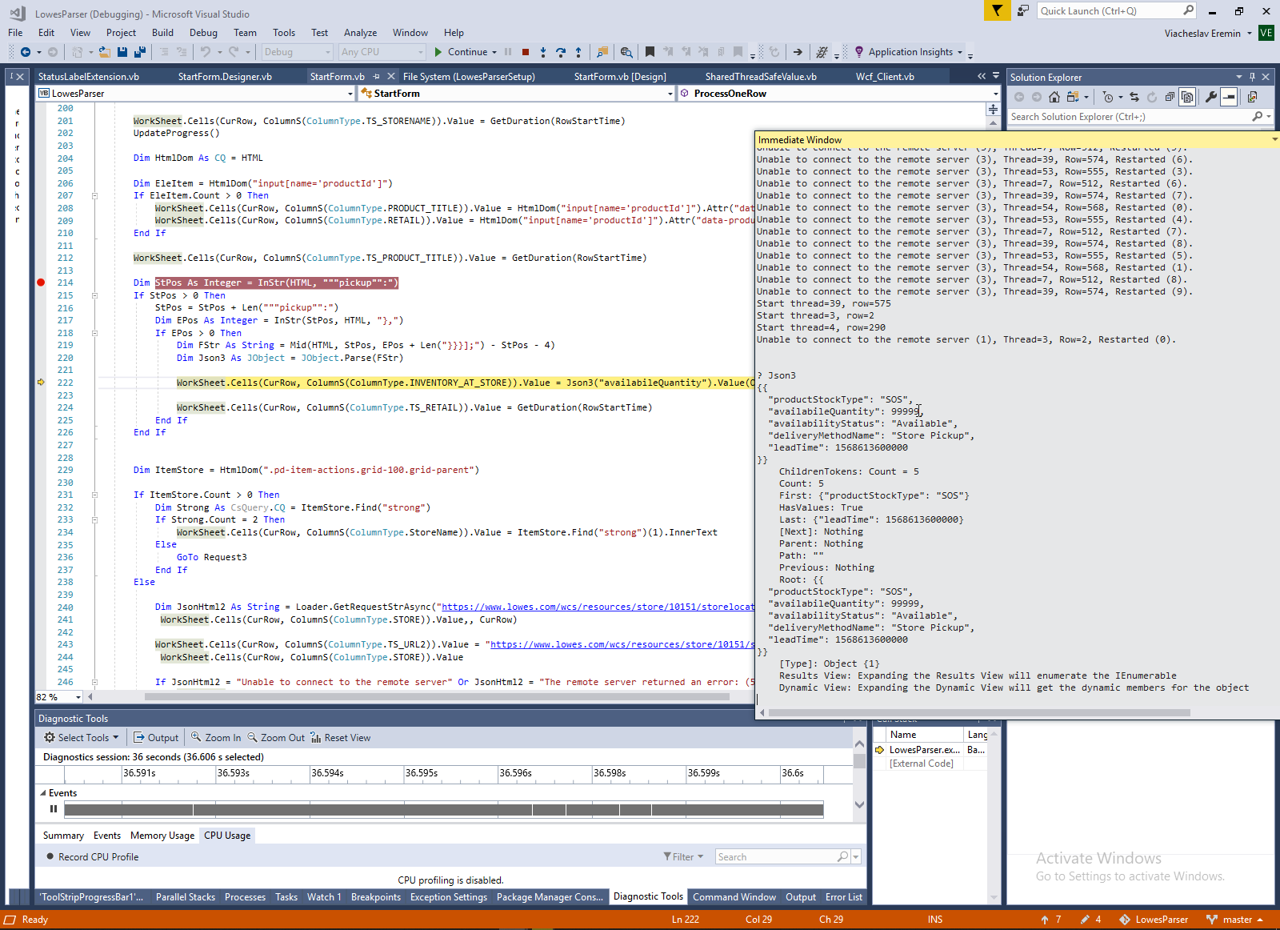Click Reset View in Diagnostic Tools

tap(341, 738)
